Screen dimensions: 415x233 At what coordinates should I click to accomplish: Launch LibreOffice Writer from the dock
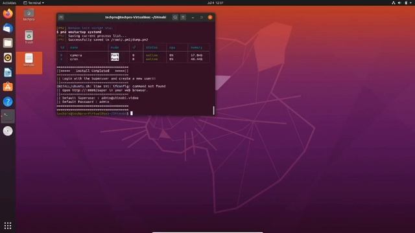[x=8, y=72]
